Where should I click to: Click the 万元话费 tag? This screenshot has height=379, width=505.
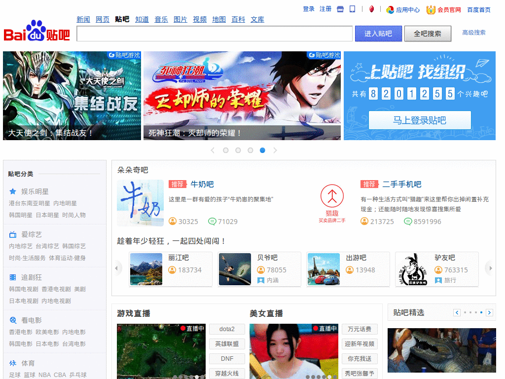tap(360, 329)
